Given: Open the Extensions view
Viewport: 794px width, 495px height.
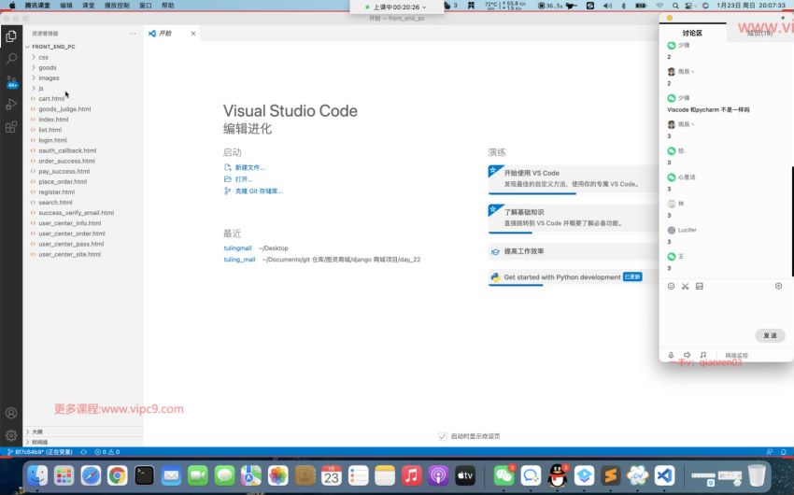Looking at the screenshot, I should tap(11, 126).
